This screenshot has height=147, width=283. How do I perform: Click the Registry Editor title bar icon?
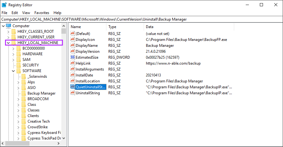(4, 5)
